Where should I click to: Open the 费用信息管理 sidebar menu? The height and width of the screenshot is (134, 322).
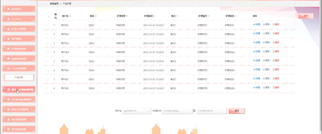coord(19,129)
